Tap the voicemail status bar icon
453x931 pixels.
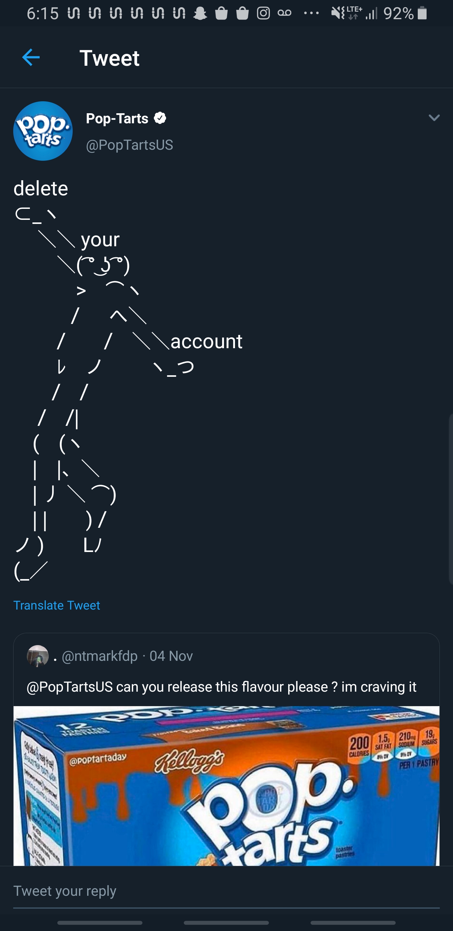click(x=284, y=14)
